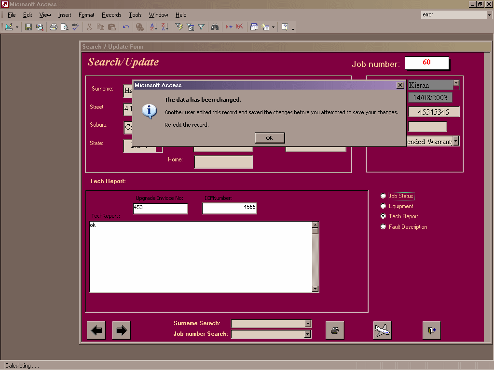
Task: Open the Toolbar Options arrow
Action: 293,28
